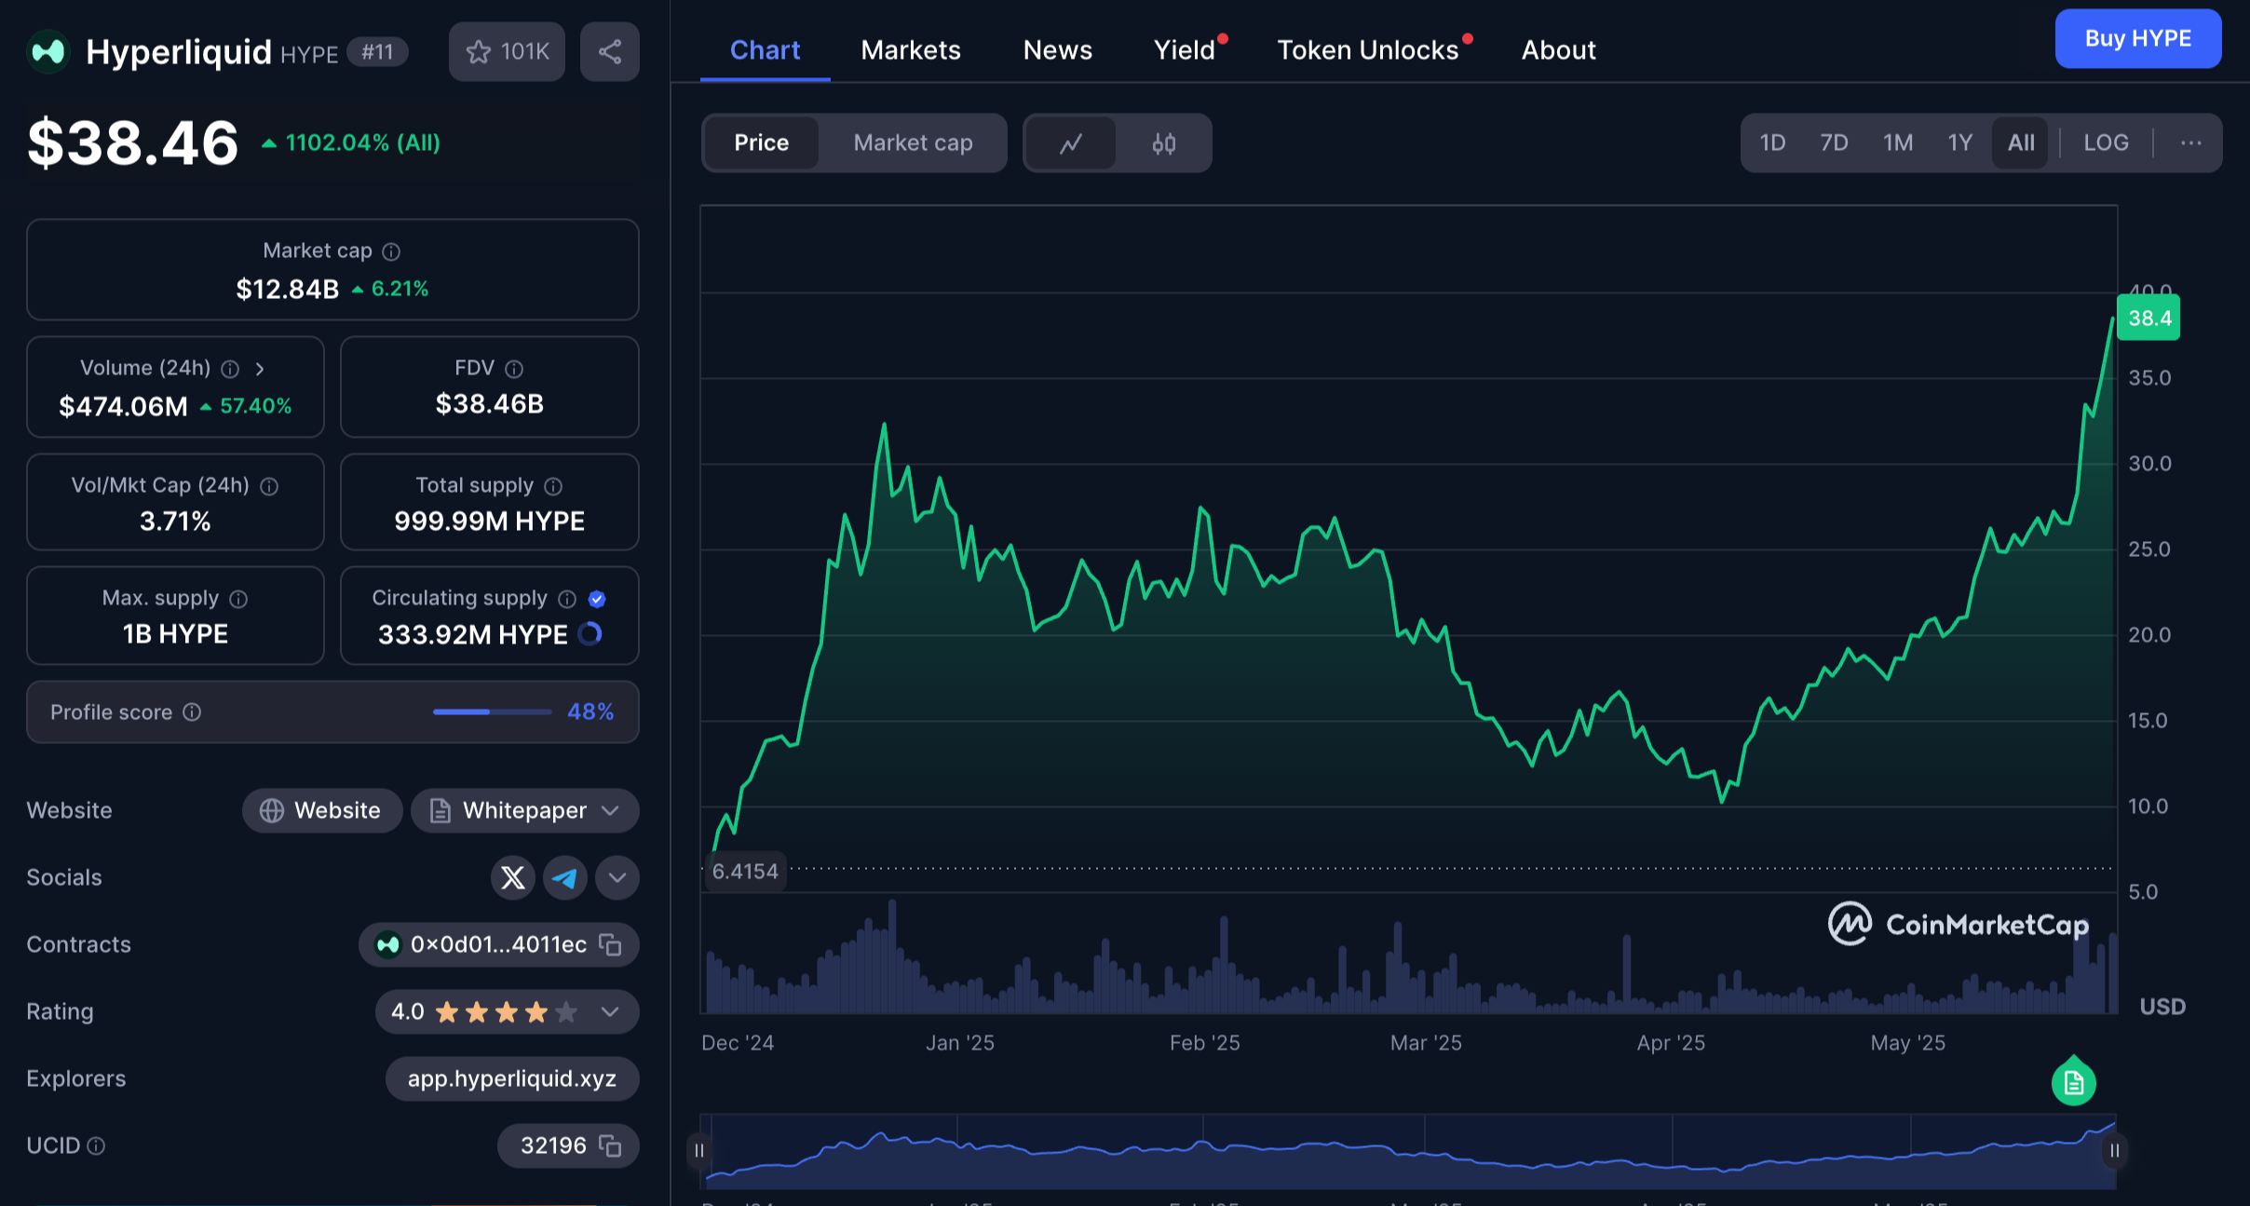The width and height of the screenshot is (2250, 1206).
Task: Expand the Whitepaper dropdown
Action: coord(610,810)
